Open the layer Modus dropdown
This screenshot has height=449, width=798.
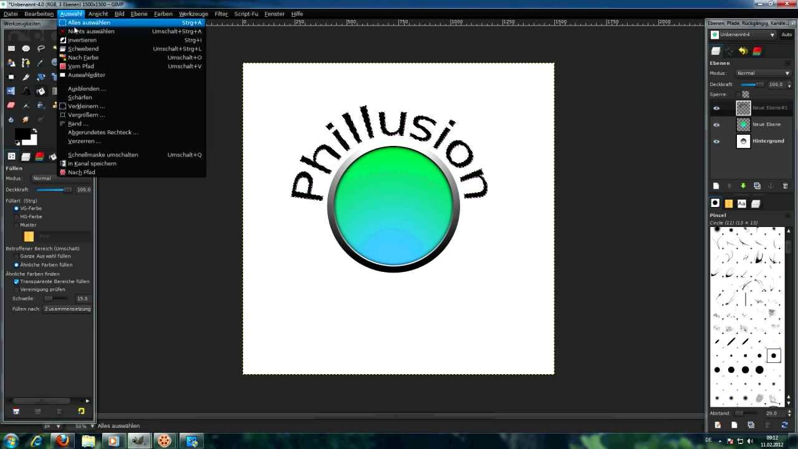763,73
